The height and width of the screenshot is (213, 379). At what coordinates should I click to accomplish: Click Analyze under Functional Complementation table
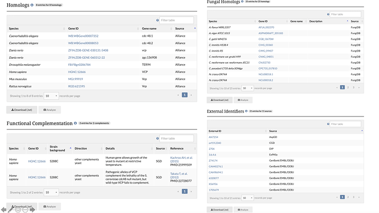tap(49, 206)
